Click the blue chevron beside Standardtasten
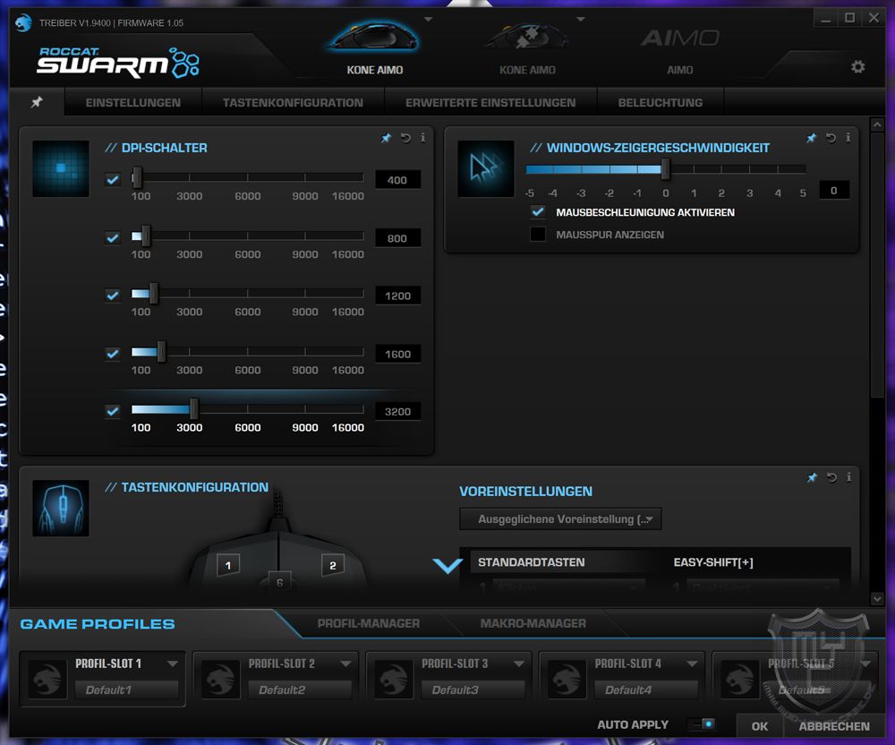 (x=448, y=565)
